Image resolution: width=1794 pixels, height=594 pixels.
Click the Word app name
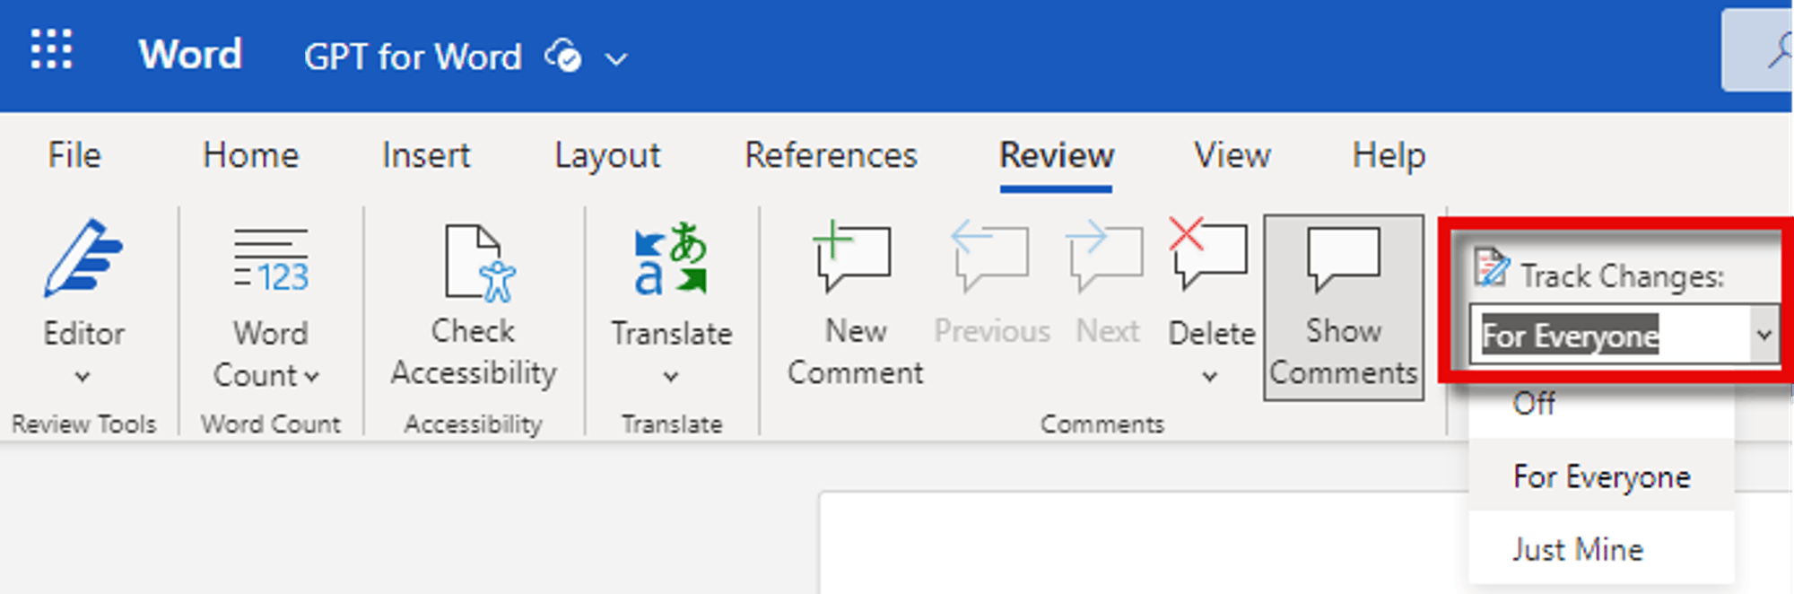(x=190, y=56)
